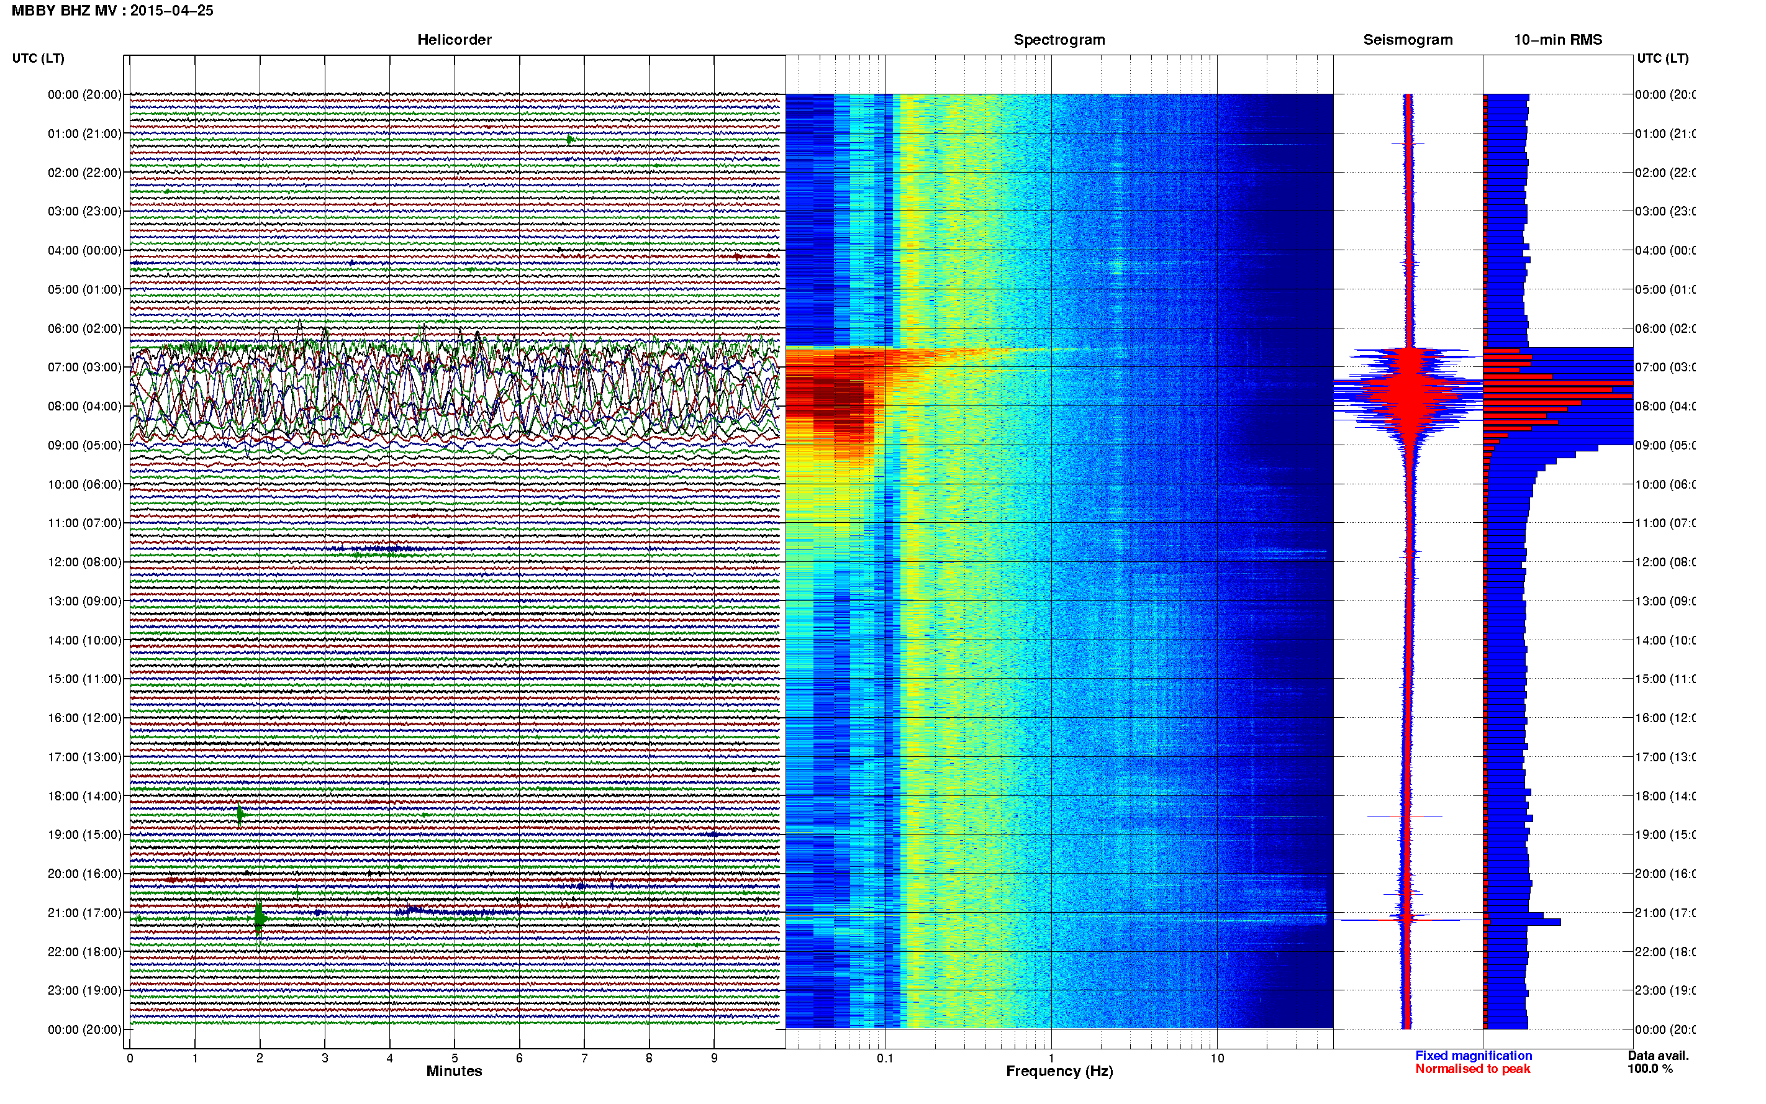Viewport: 1766px width, 1104px height.
Task: Click right time label '21:00 (17:' on the RMS panel
Action: pos(1665,913)
